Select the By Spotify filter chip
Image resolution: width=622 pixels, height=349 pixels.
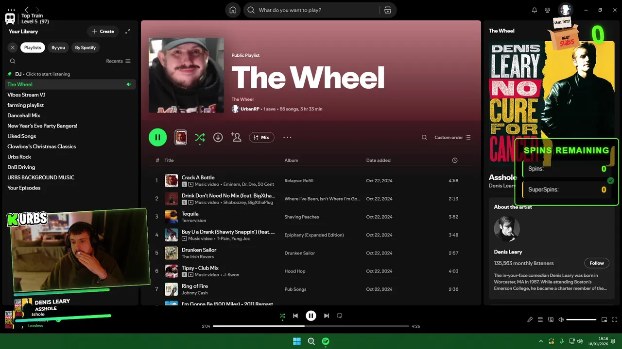pyautogui.click(x=86, y=48)
